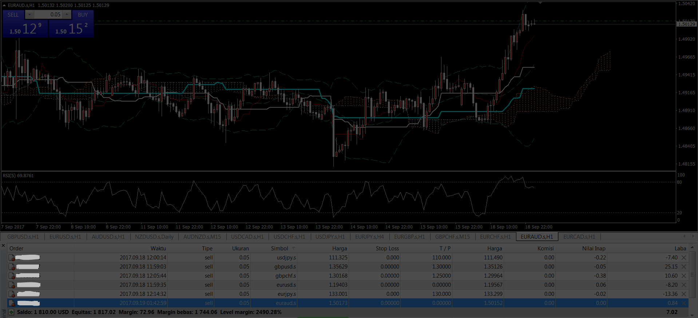Click the 0.05 lot volume field
The width and height of the screenshot is (698, 318).
[48, 15]
